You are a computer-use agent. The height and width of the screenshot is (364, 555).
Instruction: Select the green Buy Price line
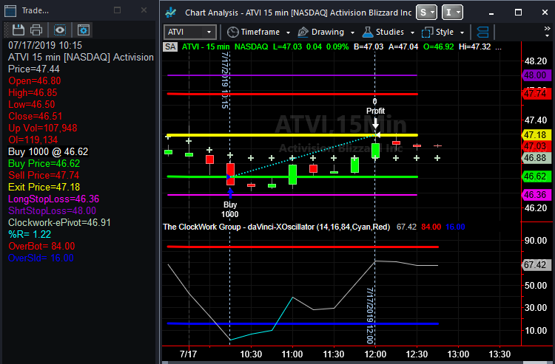[292, 176]
